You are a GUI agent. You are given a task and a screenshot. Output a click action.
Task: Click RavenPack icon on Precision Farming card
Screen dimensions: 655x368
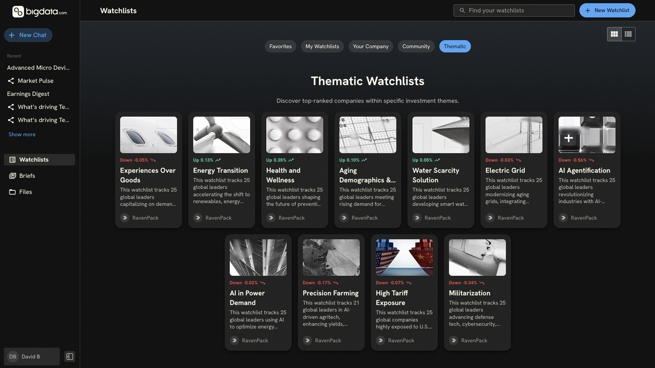pos(307,340)
